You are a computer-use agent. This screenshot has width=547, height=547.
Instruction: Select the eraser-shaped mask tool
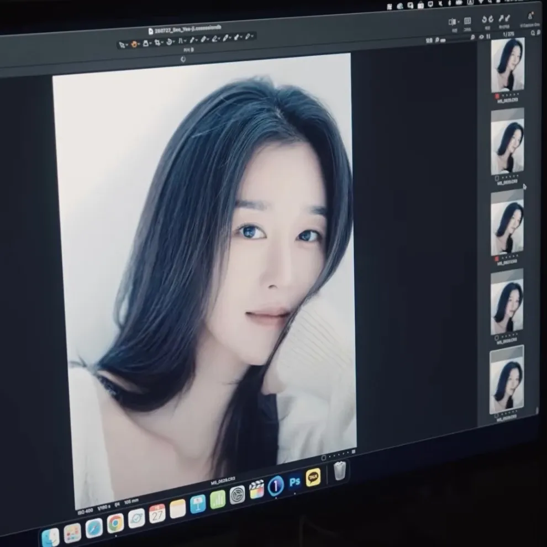click(214, 39)
